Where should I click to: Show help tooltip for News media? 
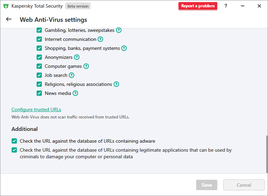(x=75, y=93)
